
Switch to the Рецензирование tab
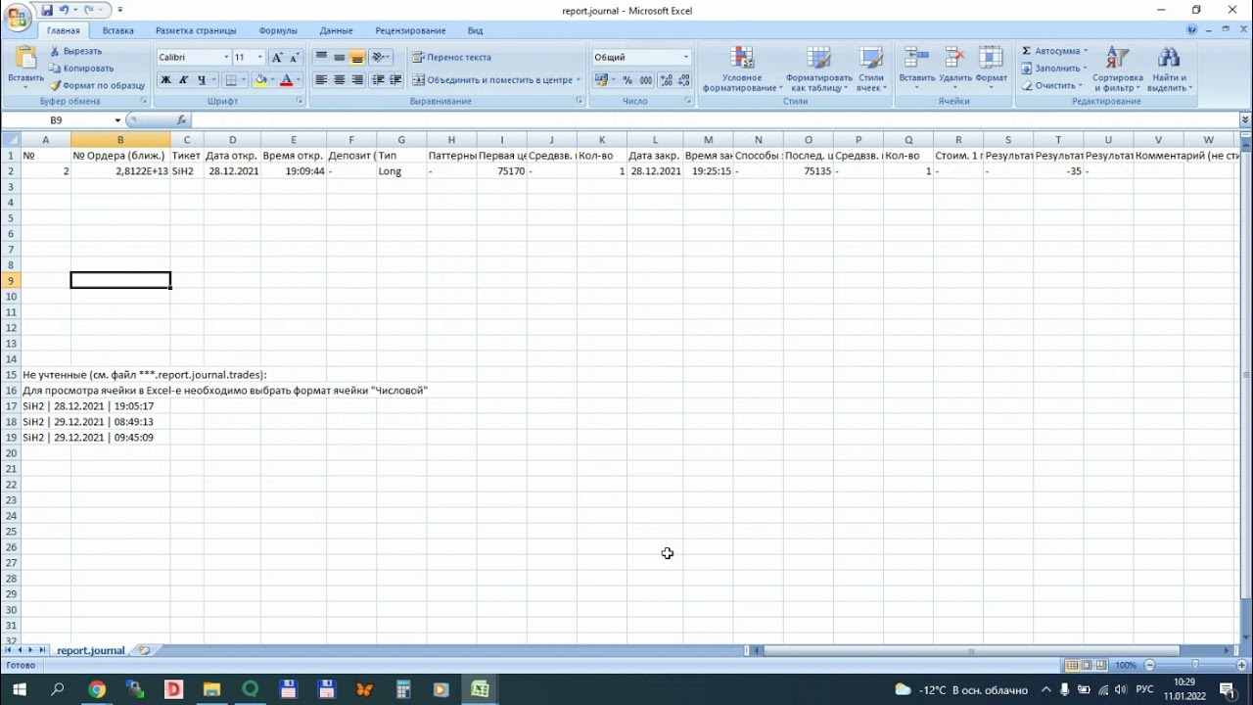click(x=410, y=30)
